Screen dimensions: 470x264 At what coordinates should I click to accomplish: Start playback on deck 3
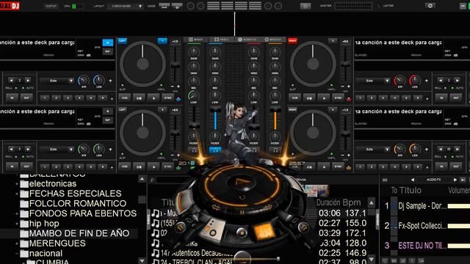[153, 166]
